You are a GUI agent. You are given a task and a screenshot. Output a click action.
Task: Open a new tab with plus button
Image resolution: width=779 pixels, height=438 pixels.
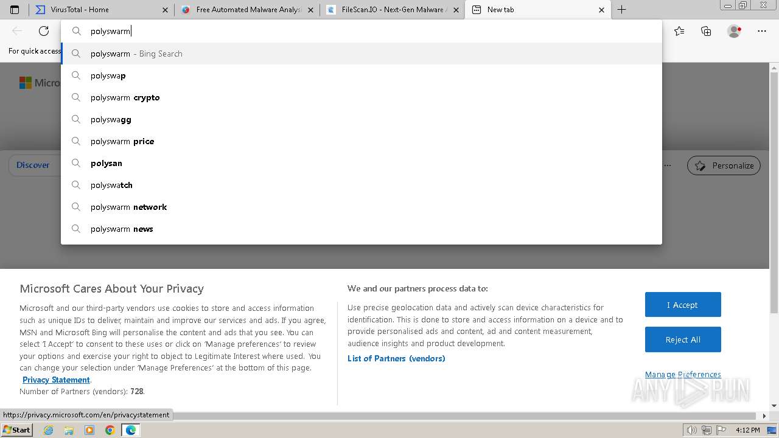pos(621,10)
